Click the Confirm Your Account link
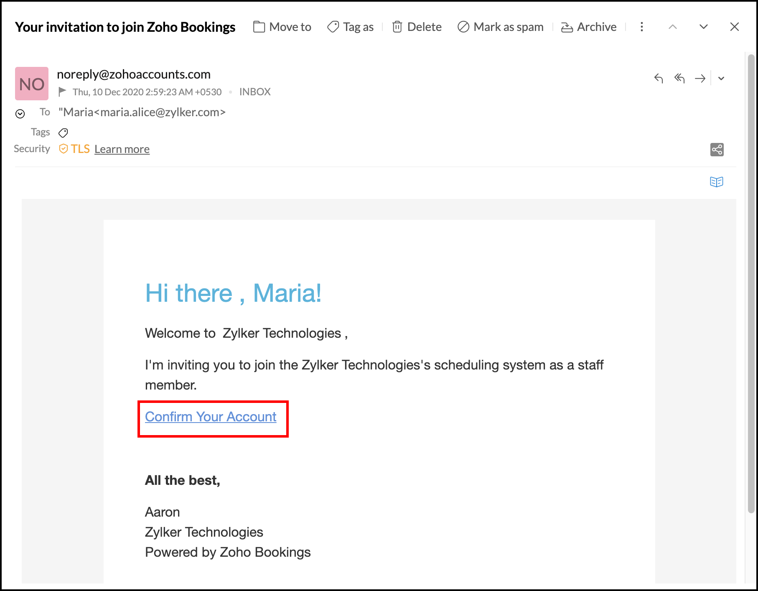Screen dimensions: 758x591 coord(211,417)
